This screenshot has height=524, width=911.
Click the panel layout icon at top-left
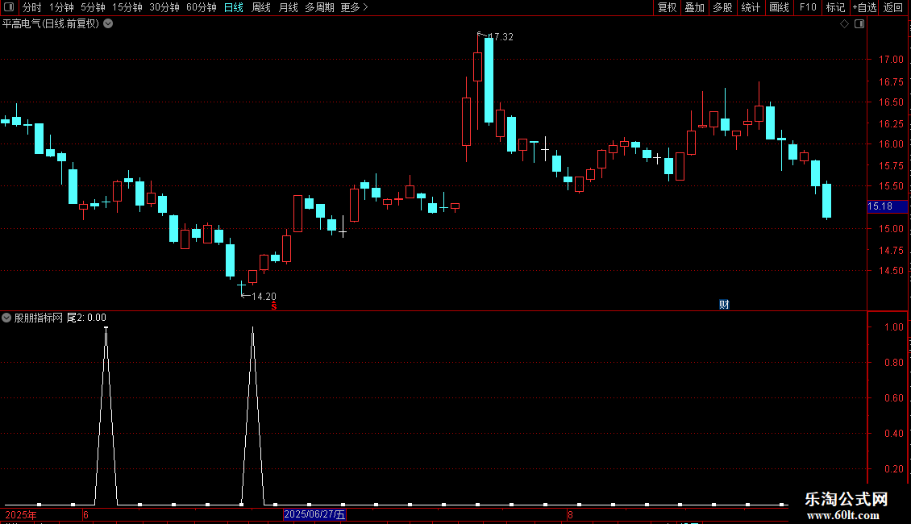coord(8,7)
